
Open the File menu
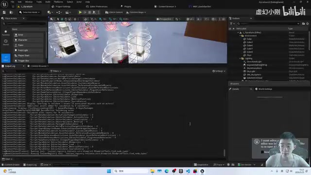click(x=12, y=2)
